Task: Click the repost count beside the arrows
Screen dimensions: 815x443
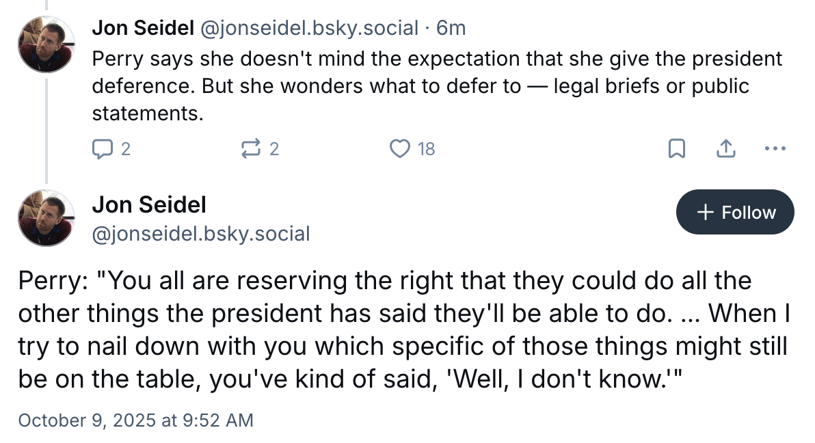Action: (274, 148)
